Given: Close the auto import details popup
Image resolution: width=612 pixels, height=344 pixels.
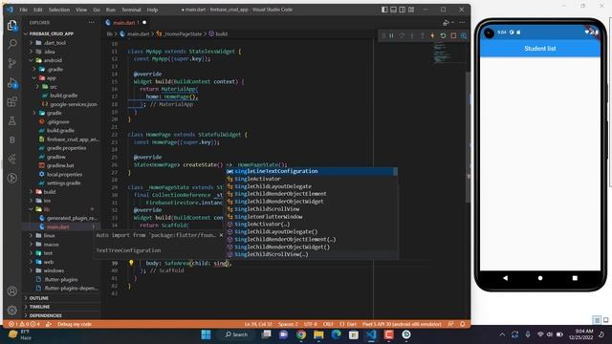Looking at the screenshot, I should [x=221, y=235].
